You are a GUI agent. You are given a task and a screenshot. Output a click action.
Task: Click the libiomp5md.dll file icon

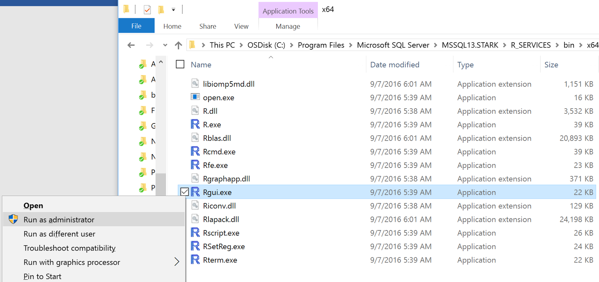(x=195, y=83)
